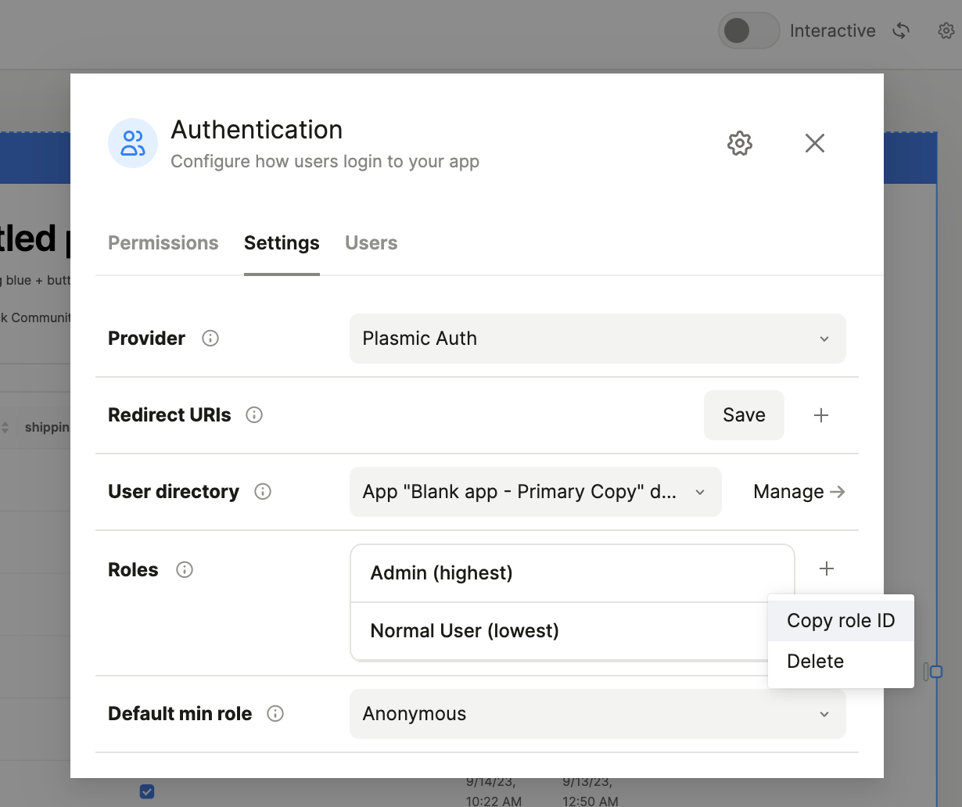Click the Save button for Redirect URIs
This screenshot has width=962, height=807.
(743, 415)
